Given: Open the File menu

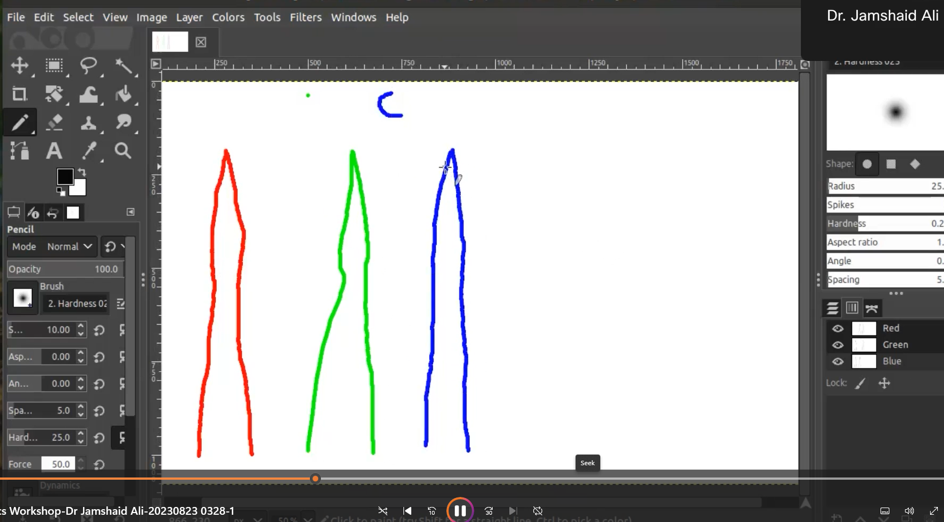Looking at the screenshot, I should tap(16, 17).
